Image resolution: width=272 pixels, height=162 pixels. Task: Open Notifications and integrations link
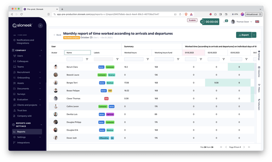25,41
